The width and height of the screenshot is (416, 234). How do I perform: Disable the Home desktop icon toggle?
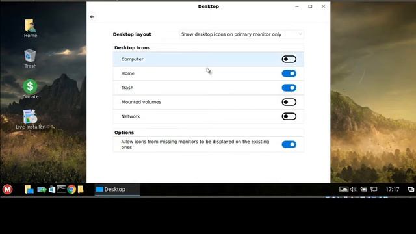[289, 73]
